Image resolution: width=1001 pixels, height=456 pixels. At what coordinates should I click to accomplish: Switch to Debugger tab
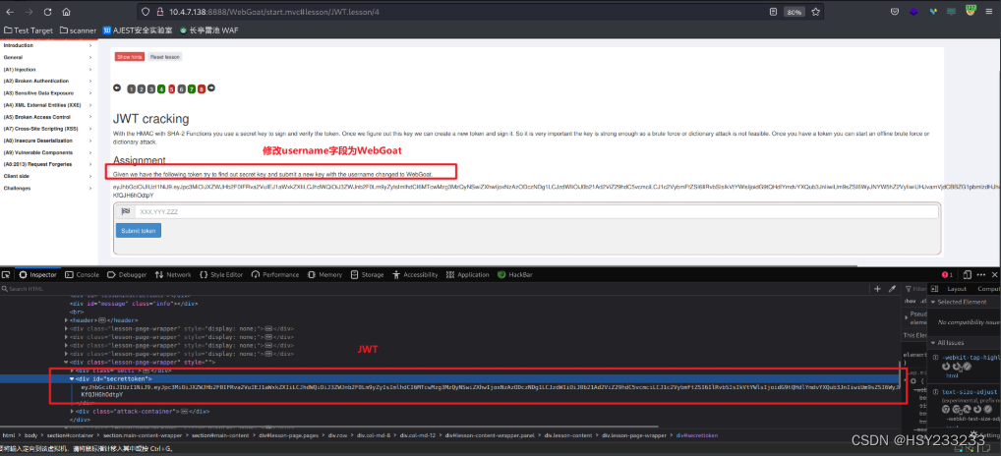pos(127,275)
